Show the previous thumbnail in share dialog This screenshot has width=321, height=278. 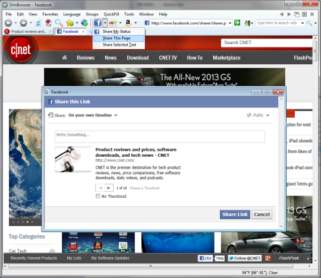100,188
